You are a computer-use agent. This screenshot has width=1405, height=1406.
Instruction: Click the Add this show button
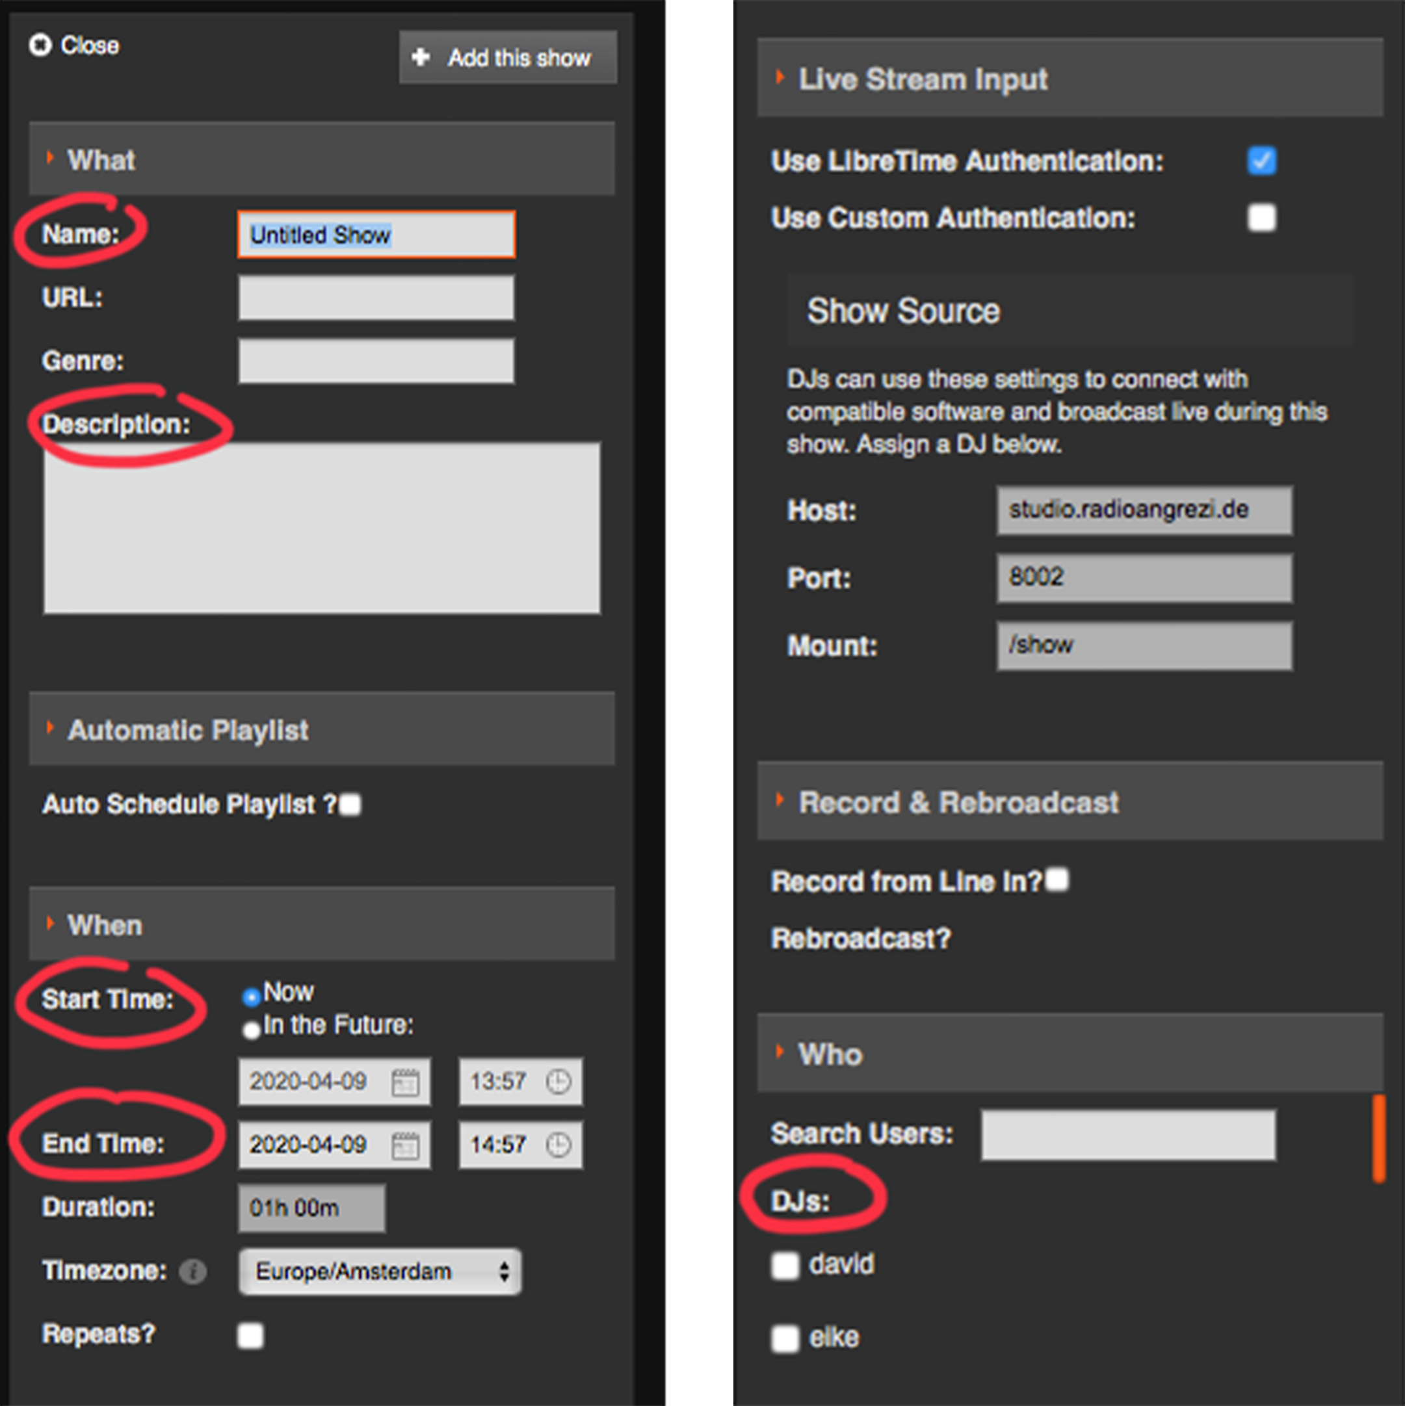point(508,57)
